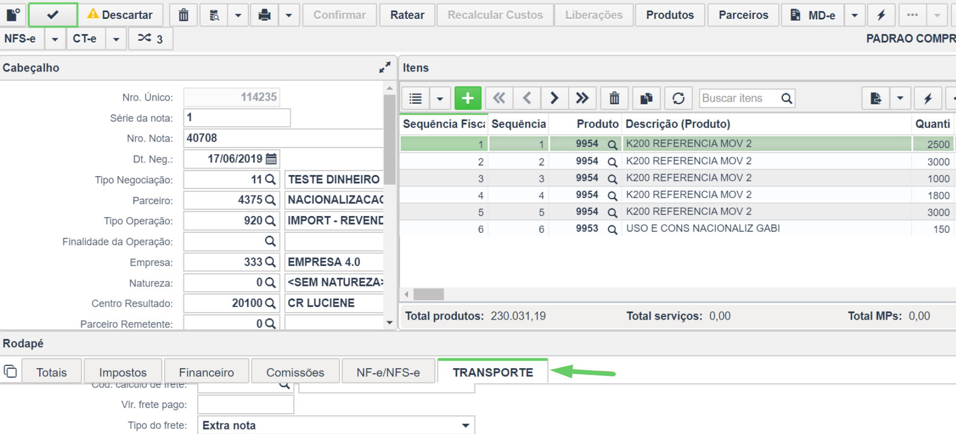The height and width of the screenshot is (434, 956).
Task: Open Empresa lookup magnifier
Action: 270,262
